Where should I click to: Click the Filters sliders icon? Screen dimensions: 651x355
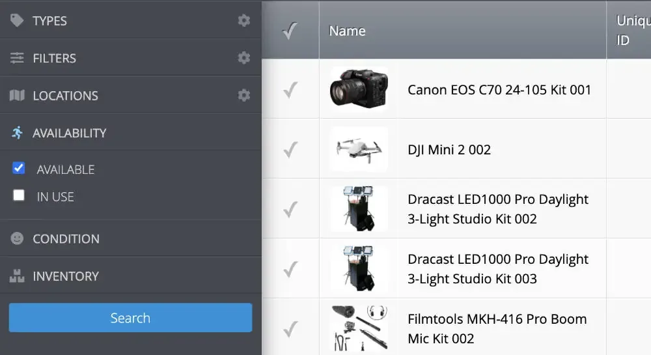[x=17, y=58]
